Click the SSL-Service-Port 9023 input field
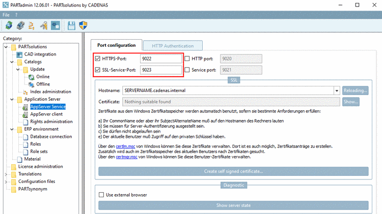 pos(161,70)
